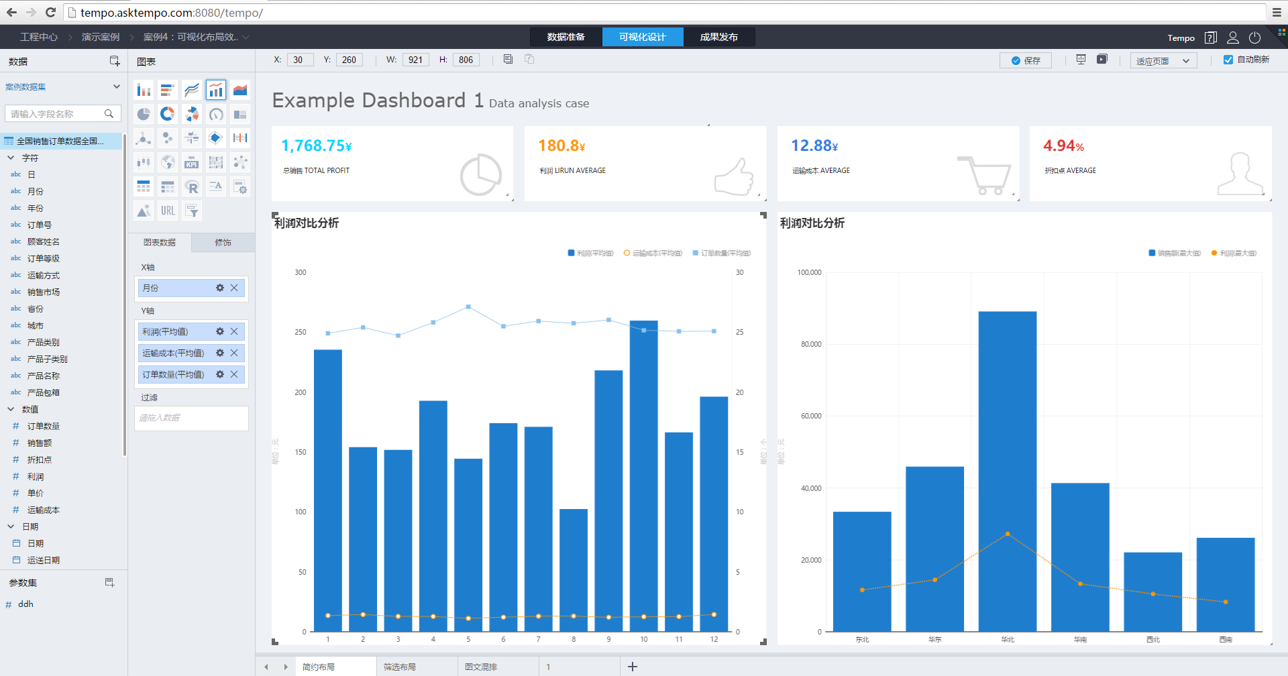Toggle 运输成本(平均值) legend in left chart
This screenshot has width=1288, height=676.
(653, 253)
